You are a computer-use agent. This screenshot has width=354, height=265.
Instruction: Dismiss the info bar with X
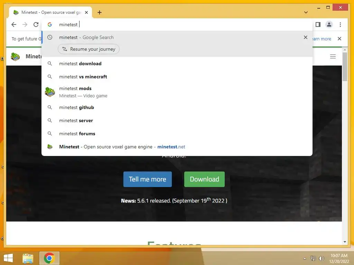pyautogui.click(x=339, y=39)
